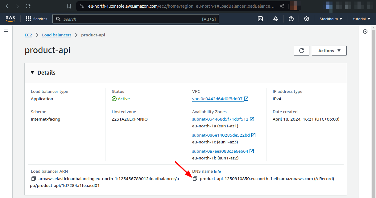The width and height of the screenshot is (376, 198).
Task: Click the current breadcrumb product-api
Action: (x=93, y=35)
